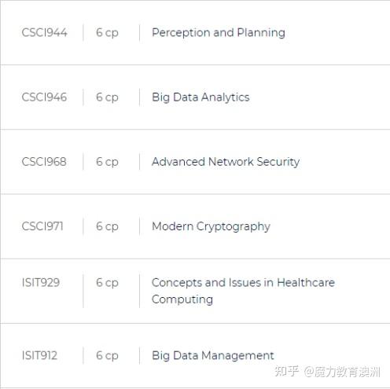Click the 6 cp value for ISIT912
Image resolution: width=390 pixels, height=389 pixels.
(x=107, y=356)
